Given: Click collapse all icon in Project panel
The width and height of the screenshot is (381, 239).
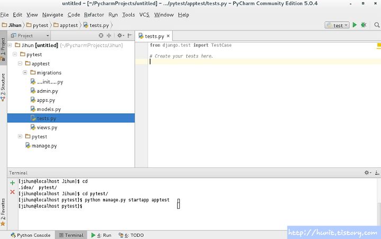Looking at the screenshot, I should point(109,35).
